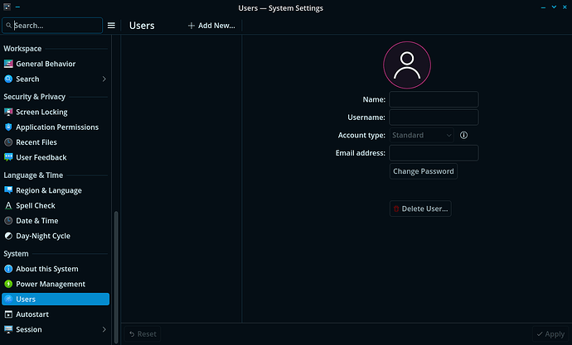This screenshot has width=572, height=345.
Task: Focus the Email address field
Action: tap(434, 153)
